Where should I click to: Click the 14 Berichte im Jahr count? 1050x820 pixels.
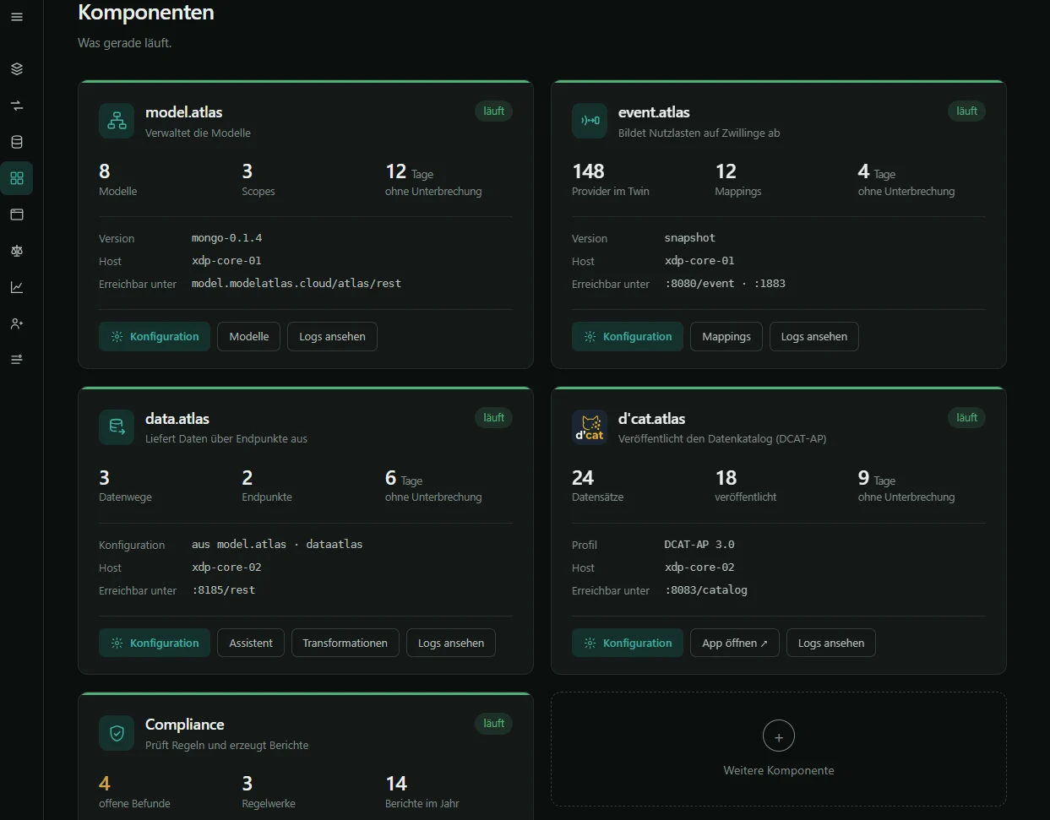coord(396,784)
